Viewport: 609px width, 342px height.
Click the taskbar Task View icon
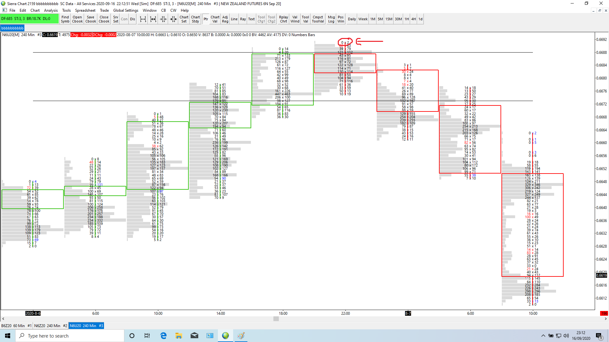pos(147,336)
